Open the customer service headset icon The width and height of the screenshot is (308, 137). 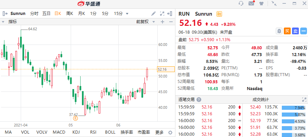pos(241,3)
